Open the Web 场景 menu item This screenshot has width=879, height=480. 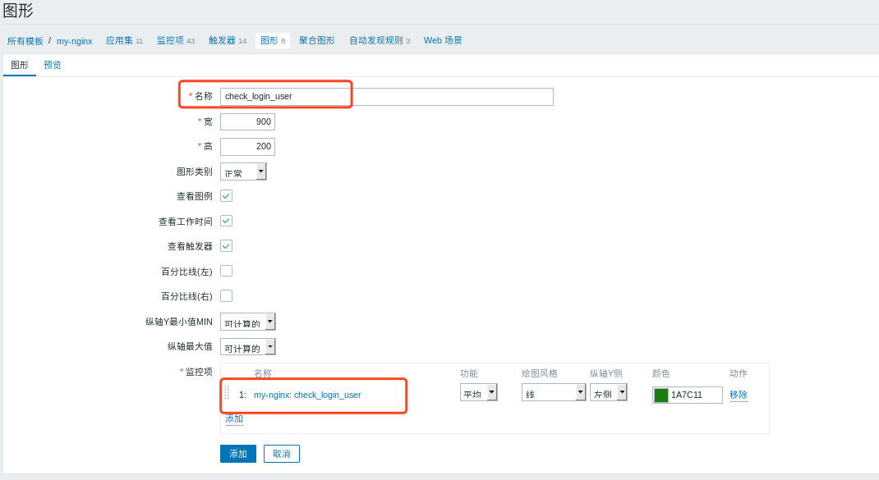(442, 39)
